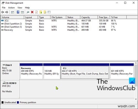Click the disk pane vertical scrollbar thumb
This screenshot has height=109, width=138.
pyautogui.click(x=136, y=75)
